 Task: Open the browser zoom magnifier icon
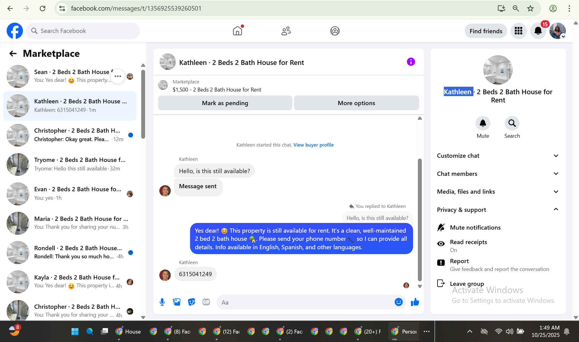[x=516, y=8]
